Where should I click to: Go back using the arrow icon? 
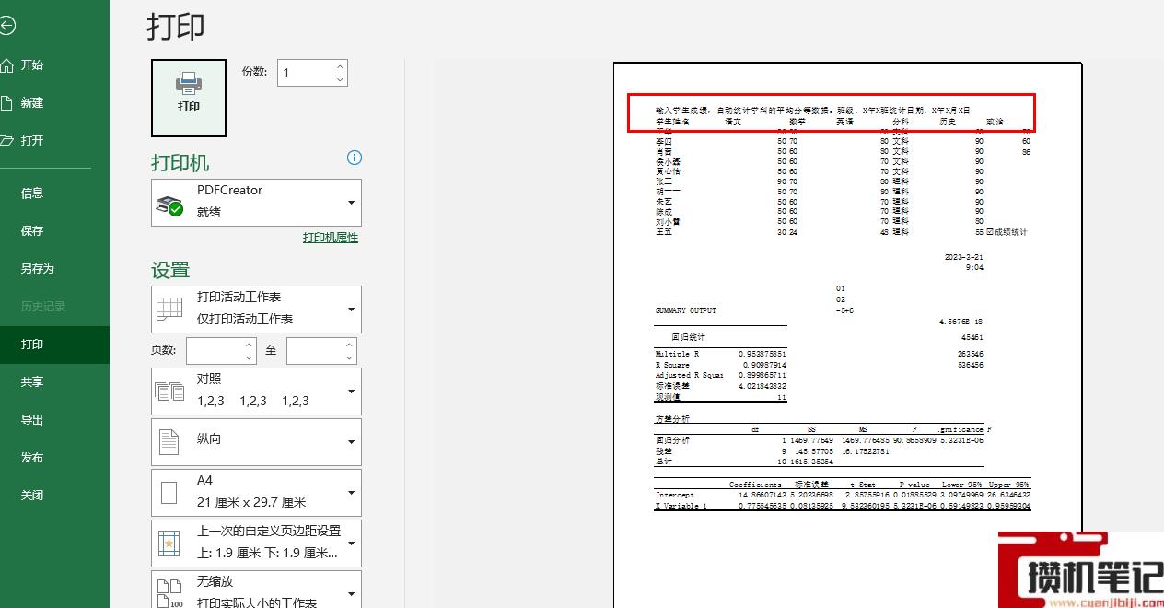(7, 26)
